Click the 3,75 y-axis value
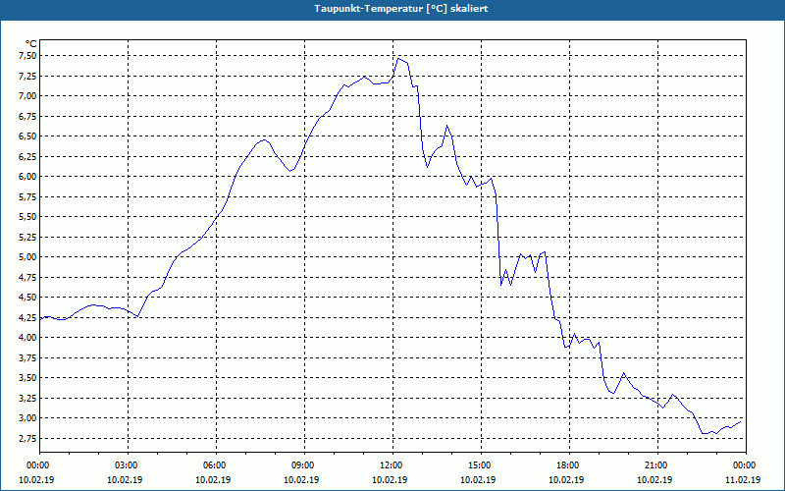785x491 pixels. [27, 358]
